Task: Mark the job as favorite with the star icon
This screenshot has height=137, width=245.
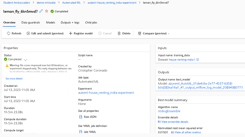Action: tap(46, 11)
